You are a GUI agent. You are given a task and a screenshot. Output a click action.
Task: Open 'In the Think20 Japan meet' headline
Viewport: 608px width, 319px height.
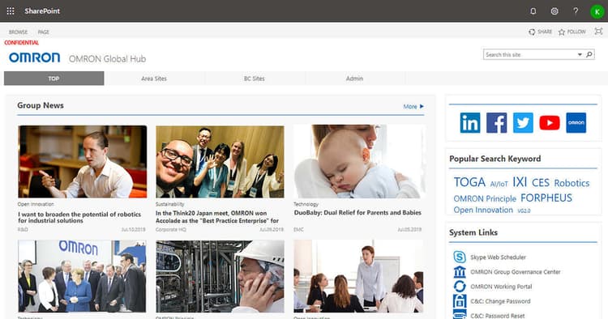tap(217, 217)
